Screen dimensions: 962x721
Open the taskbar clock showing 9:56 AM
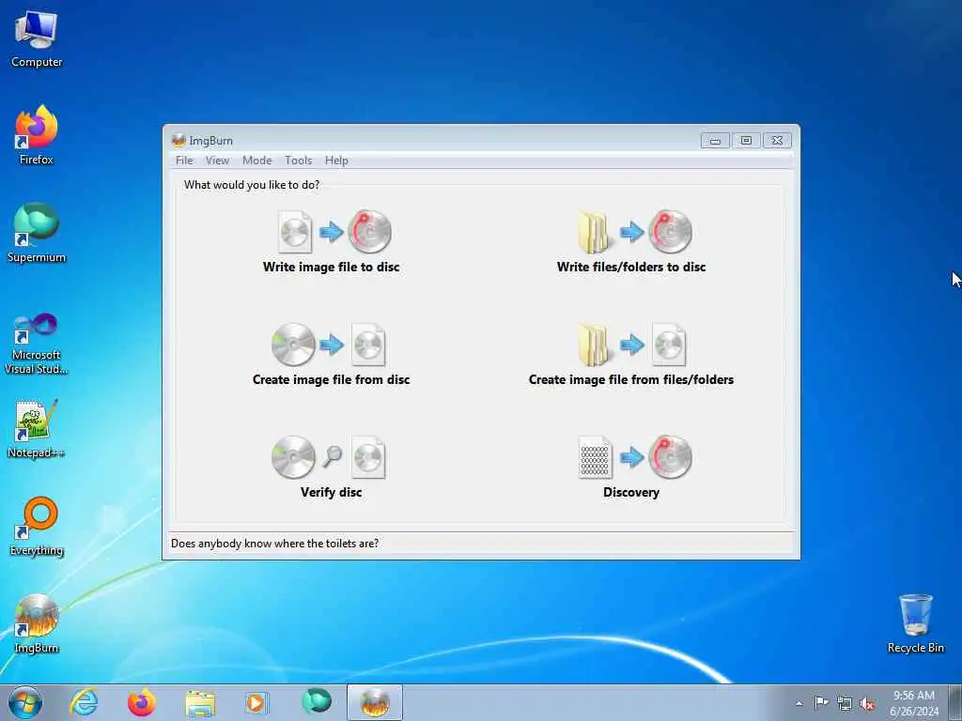[914, 702]
